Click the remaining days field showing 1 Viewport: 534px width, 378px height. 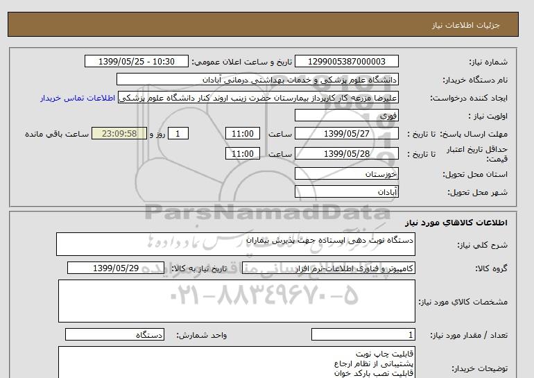pos(178,133)
